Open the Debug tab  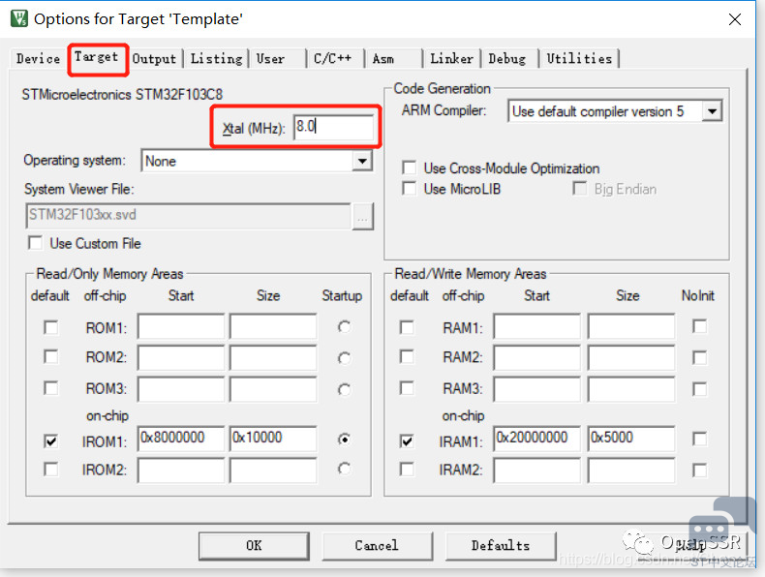507,58
